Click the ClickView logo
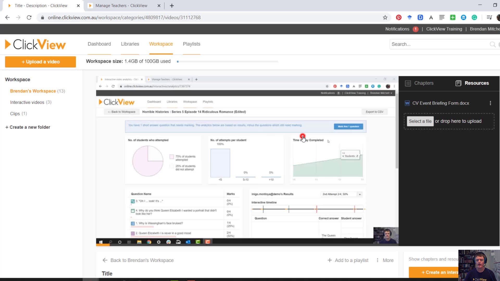The height and width of the screenshot is (281, 500). pos(35,44)
